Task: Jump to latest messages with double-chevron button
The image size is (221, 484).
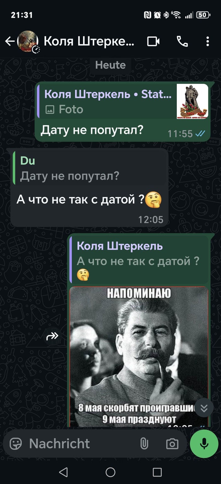Action: point(204,408)
